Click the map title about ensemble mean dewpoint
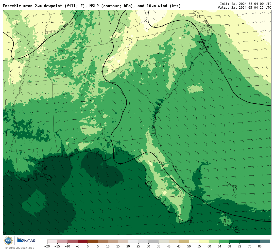The height and width of the screenshot is (251, 274). pyautogui.click(x=92, y=6)
